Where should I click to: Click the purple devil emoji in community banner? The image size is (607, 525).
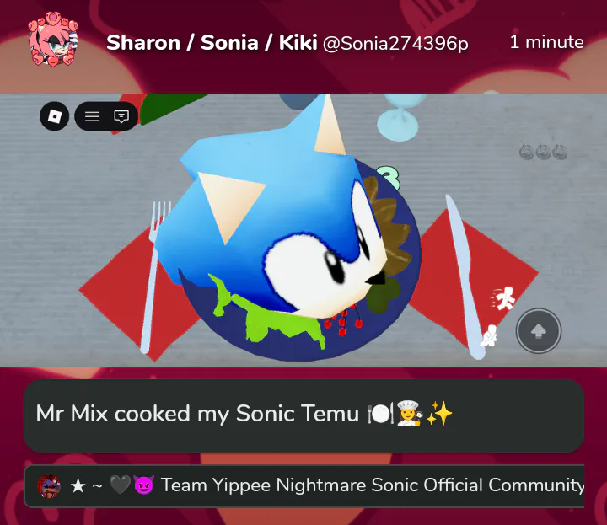143,485
